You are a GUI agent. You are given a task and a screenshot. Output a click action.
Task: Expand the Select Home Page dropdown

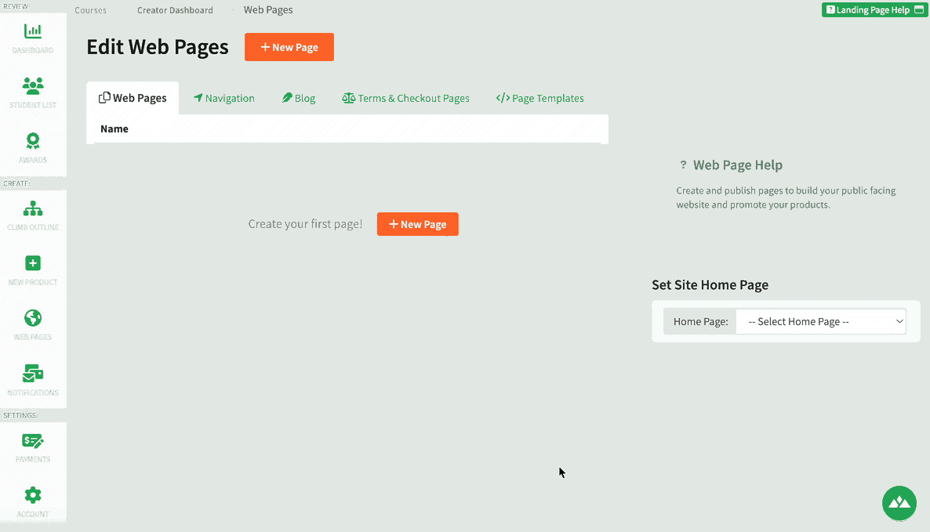click(x=821, y=322)
